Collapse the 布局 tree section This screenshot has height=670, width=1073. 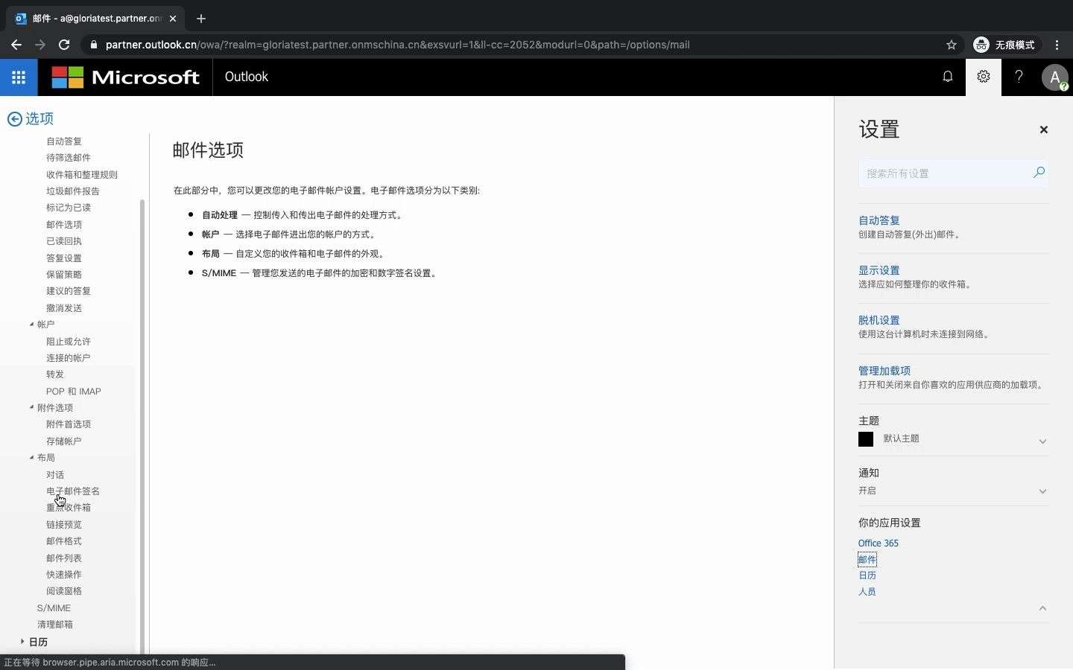click(31, 458)
